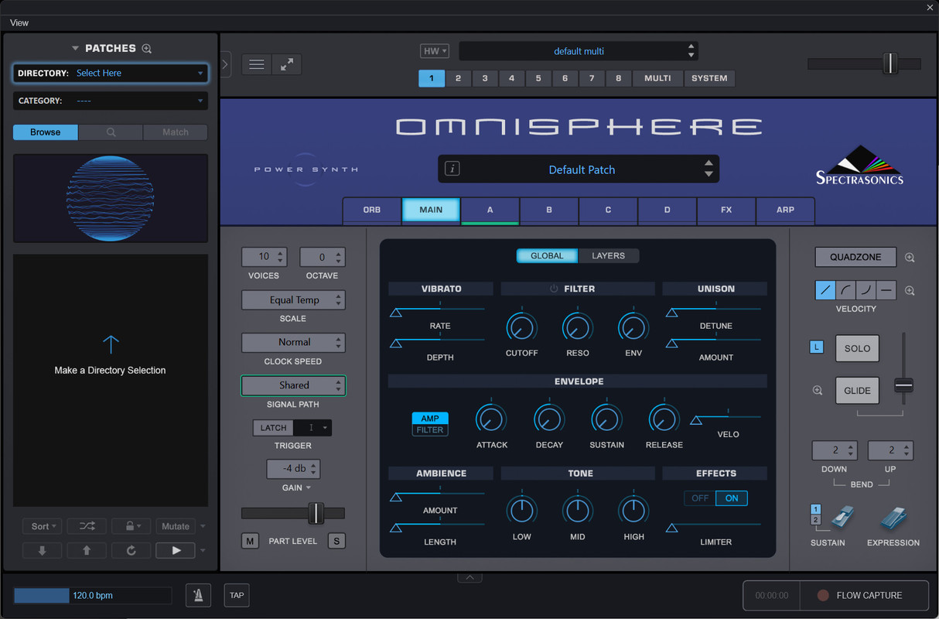
Task: Open the CATEGORY dropdown
Action: (111, 101)
